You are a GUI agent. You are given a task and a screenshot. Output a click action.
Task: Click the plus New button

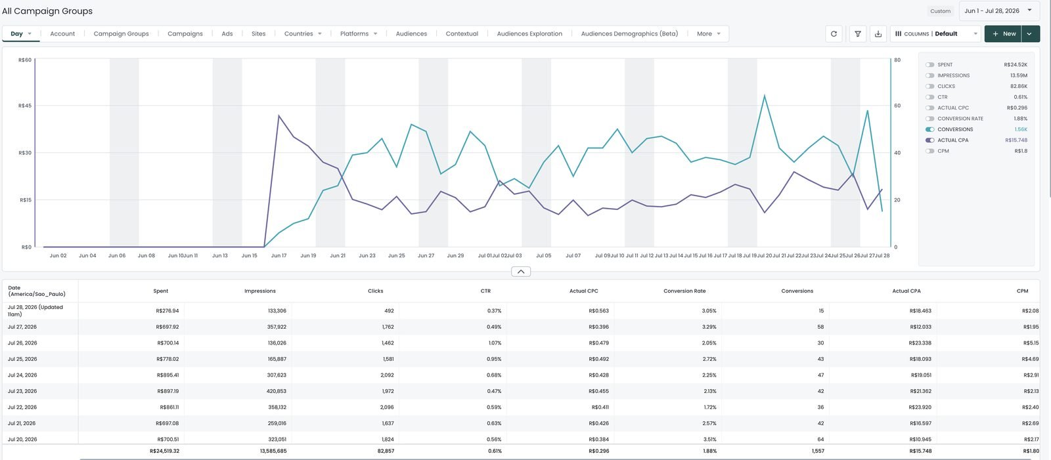[x=1003, y=33]
